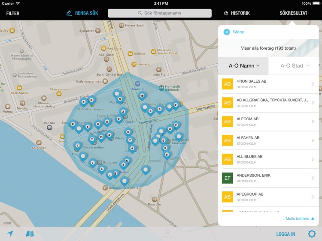Screen dimensions: 322x241
Task: Select ANDERSSON, ERIK in results
Action: click(x=268, y=178)
